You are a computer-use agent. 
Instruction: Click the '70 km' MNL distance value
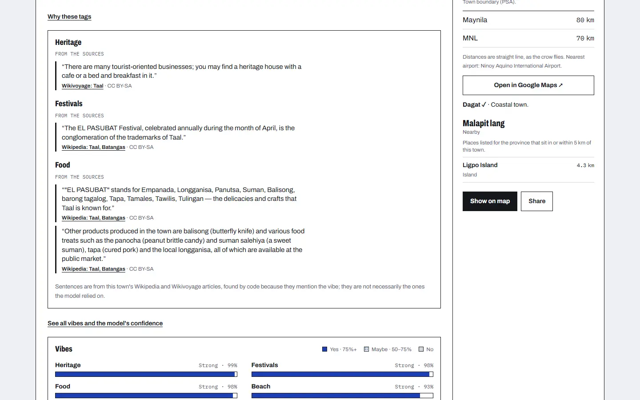coord(585,38)
